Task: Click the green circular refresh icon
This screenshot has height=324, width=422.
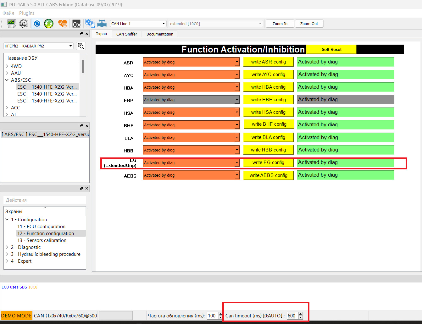Action: (x=49, y=24)
